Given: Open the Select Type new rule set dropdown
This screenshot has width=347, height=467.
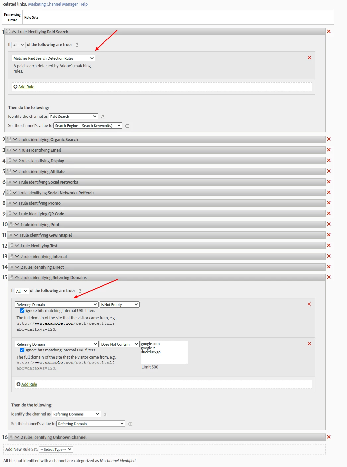Looking at the screenshot, I should (56, 449).
